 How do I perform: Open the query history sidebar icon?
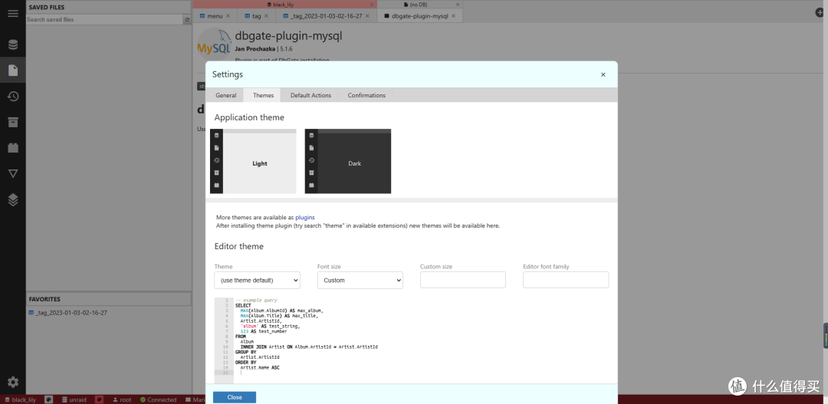[12, 96]
